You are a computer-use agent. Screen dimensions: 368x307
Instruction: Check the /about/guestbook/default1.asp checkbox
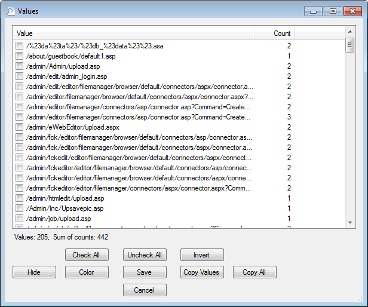point(20,56)
